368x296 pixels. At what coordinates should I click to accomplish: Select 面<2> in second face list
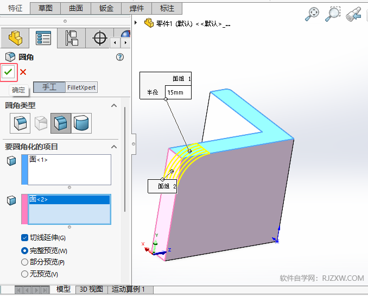coord(69,199)
